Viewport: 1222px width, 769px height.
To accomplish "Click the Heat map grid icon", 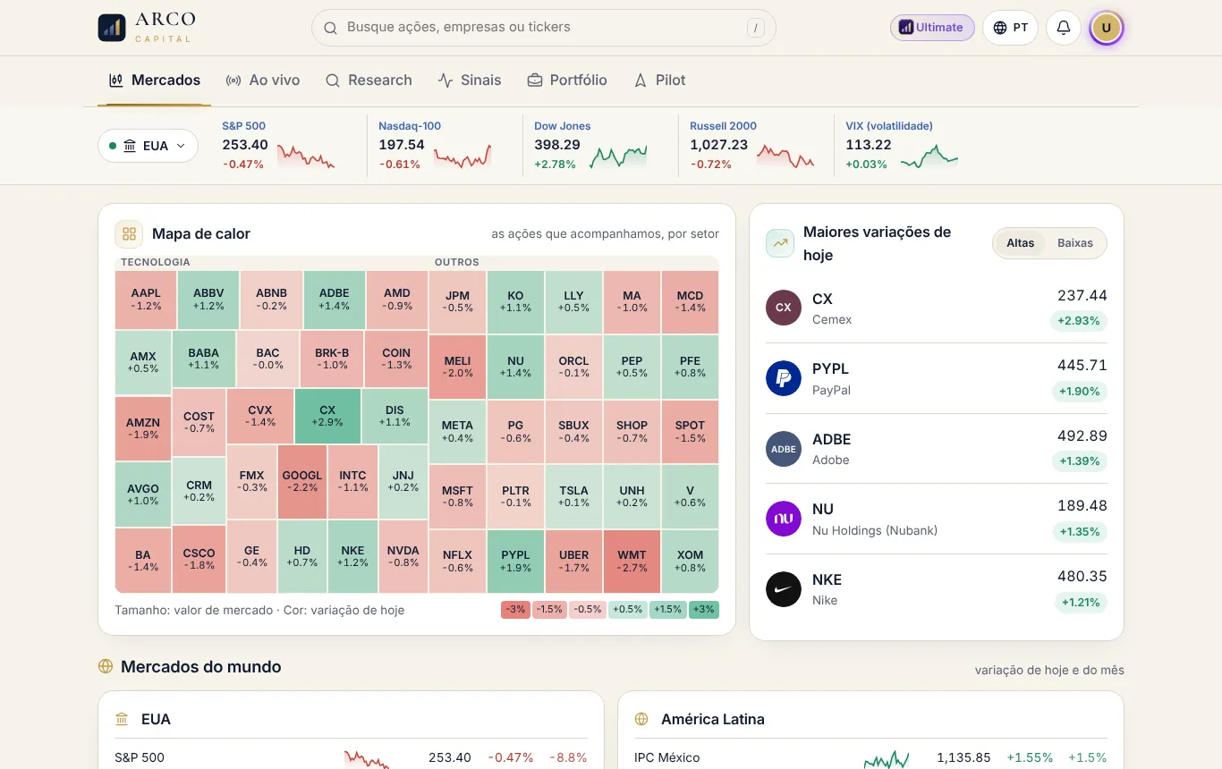I will point(129,233).
